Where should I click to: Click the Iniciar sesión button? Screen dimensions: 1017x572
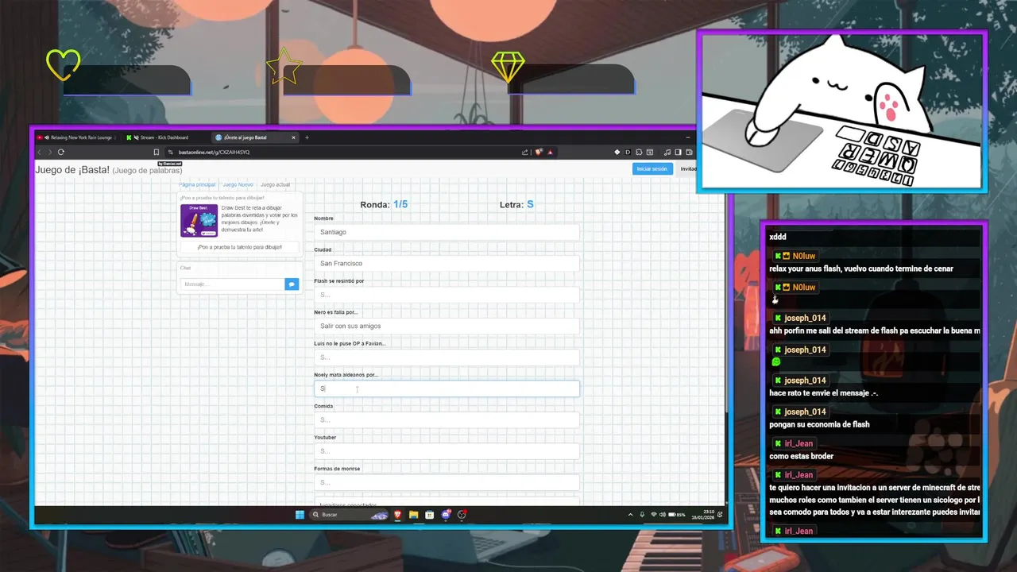click(x=652, y=168)
